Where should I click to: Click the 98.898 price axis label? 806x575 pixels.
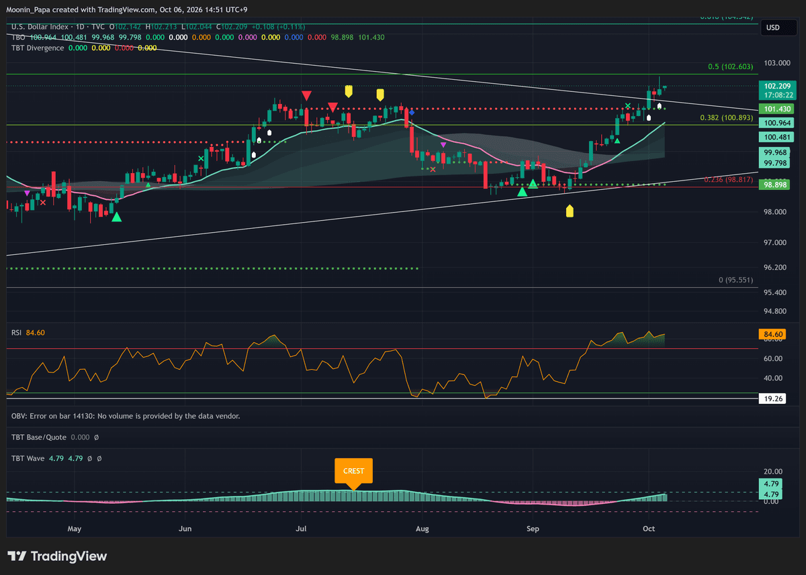pyautogui.click(x=776, y=184)
